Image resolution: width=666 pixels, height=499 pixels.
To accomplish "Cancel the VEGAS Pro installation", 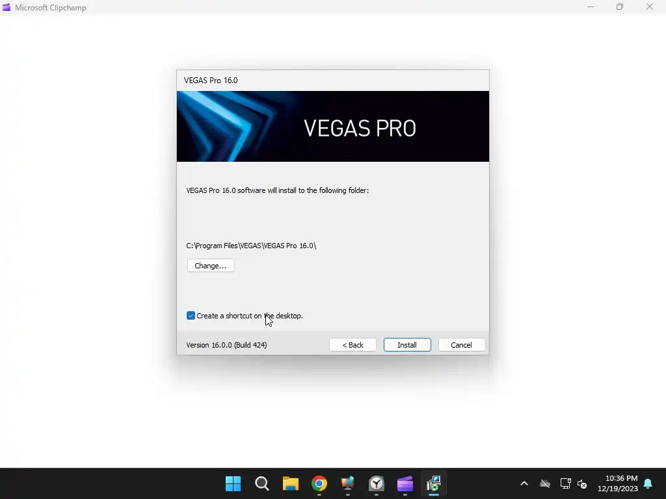I will point(461,345).
